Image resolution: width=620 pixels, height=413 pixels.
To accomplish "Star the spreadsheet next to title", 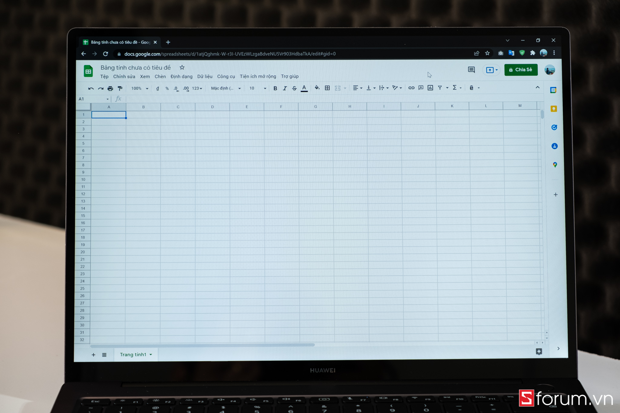I will 182,67.
